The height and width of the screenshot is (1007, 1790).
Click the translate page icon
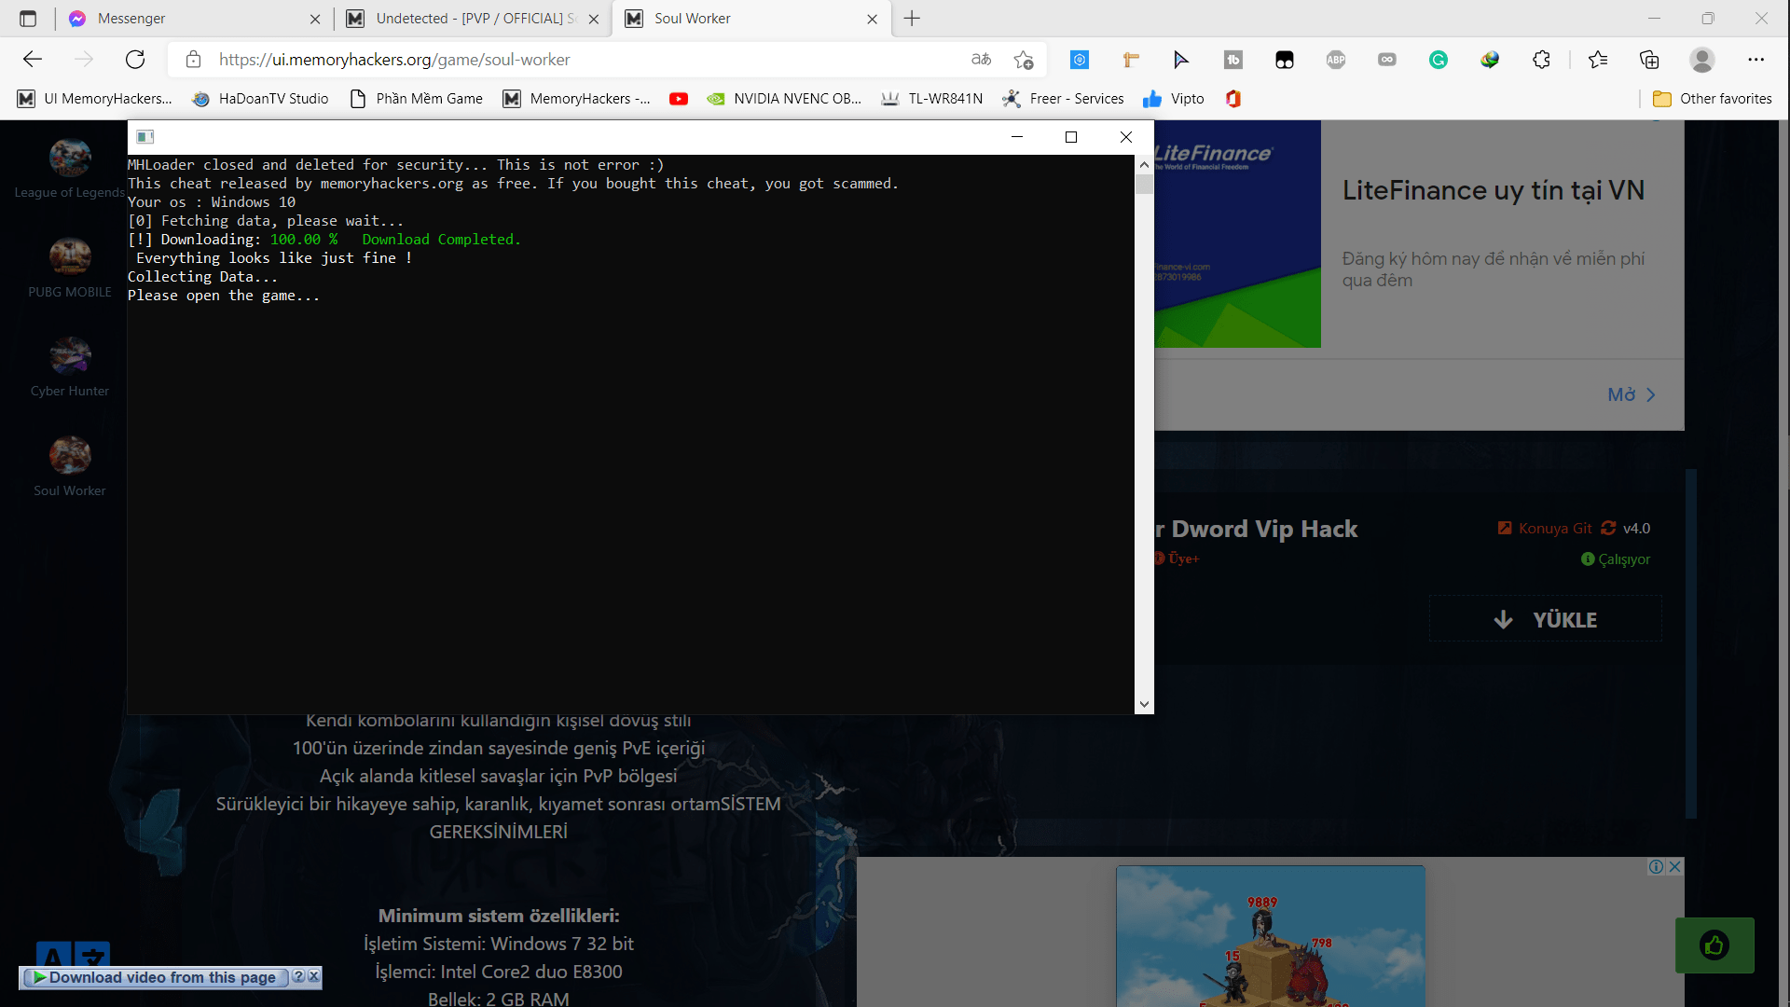point(981,60)
